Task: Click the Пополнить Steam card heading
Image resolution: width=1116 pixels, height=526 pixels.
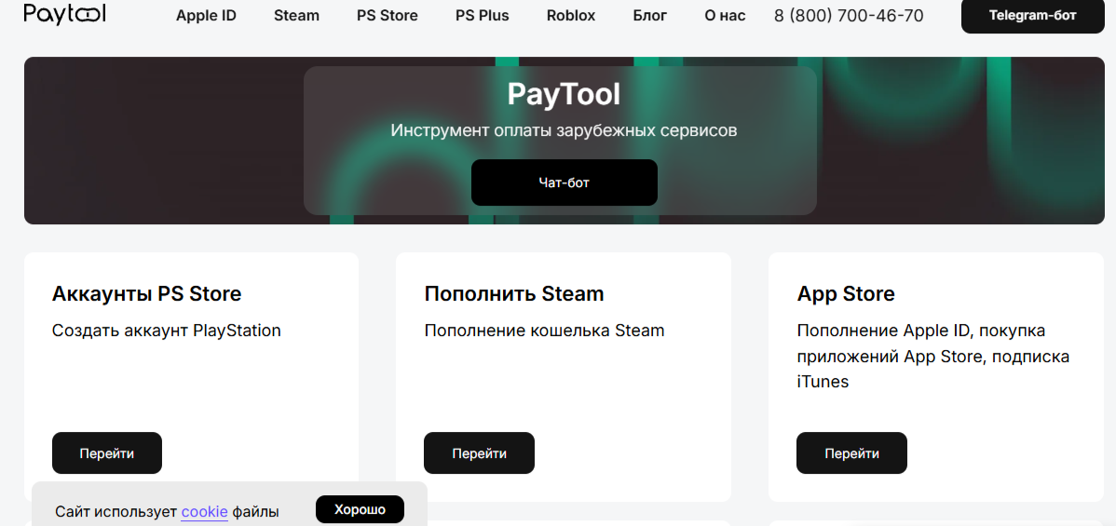Action: (513, 294)
